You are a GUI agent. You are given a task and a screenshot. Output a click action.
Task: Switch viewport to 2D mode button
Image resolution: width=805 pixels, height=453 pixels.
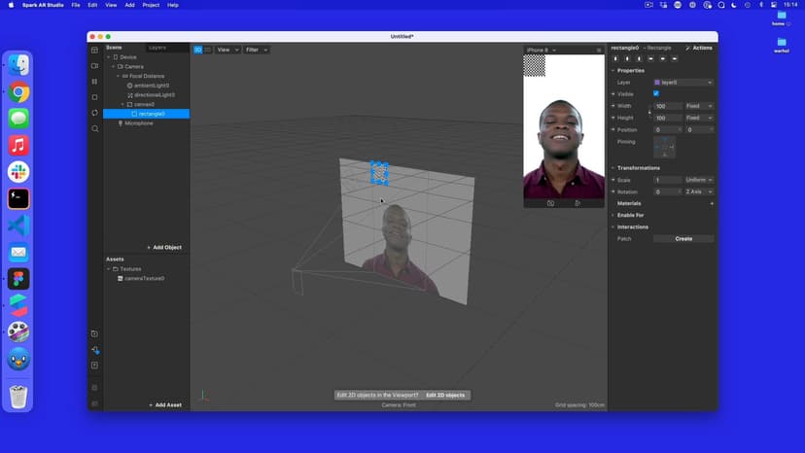click(208, 50)
